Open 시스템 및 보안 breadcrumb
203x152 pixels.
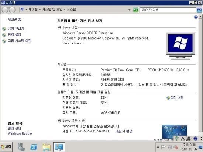pyautogui.click(x=52, y=9)
